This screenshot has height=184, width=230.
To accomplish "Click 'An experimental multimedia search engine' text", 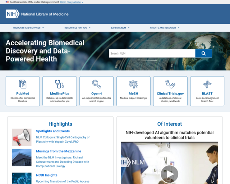I will click(97, 100).
